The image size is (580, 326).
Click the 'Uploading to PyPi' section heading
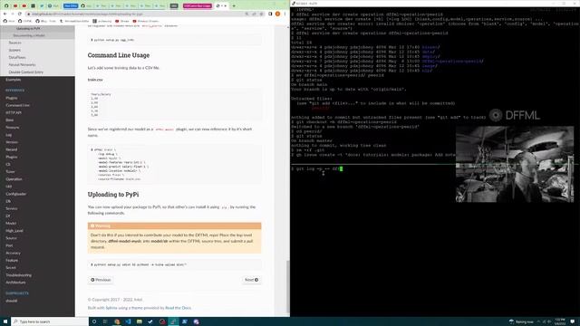pos(113,195)
